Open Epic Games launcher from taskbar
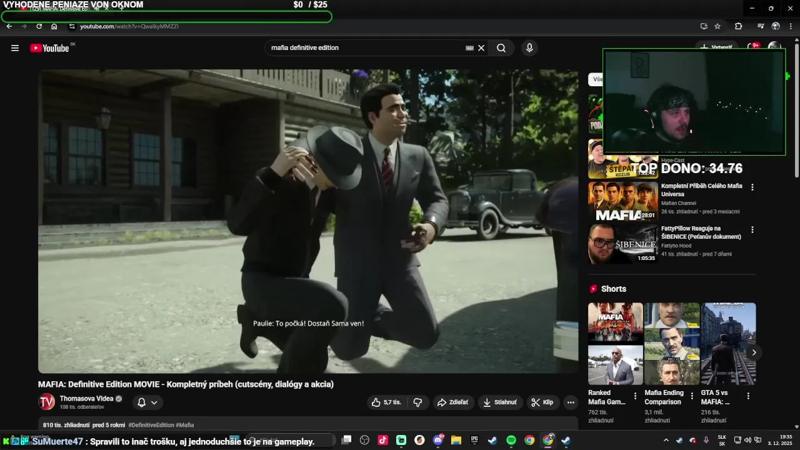This screenshot has width=800, height=450. 474,440
